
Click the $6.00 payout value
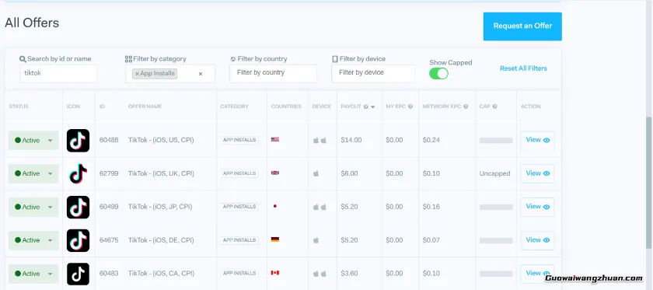point(349,173)
